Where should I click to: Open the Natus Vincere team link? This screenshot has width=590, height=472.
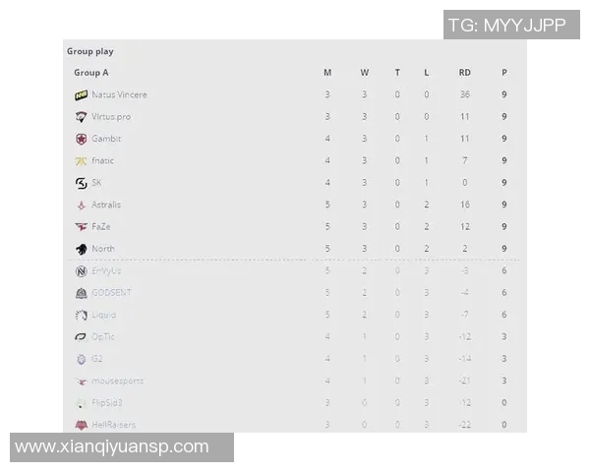[x=119, y=95]
